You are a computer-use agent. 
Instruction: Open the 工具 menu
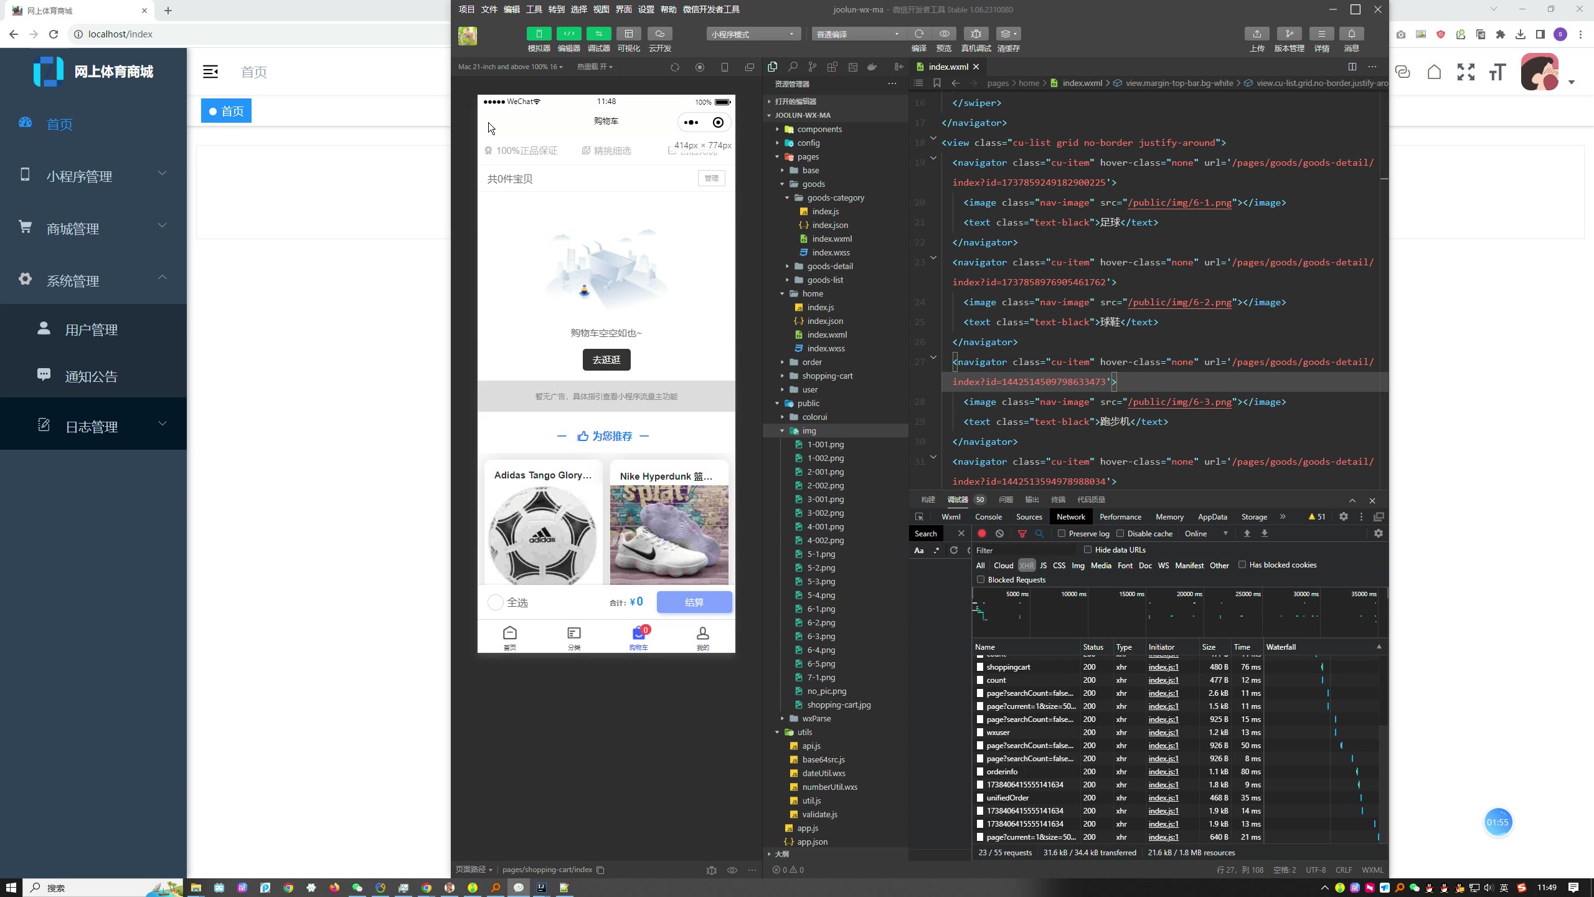point(534,9)
